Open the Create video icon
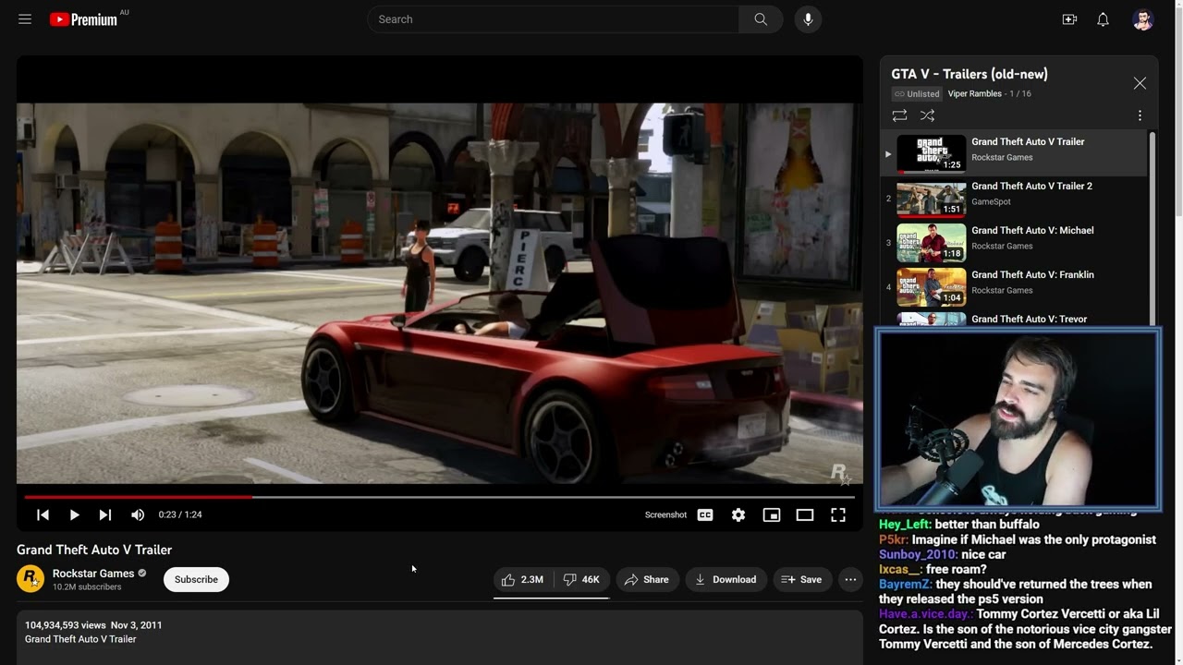 [x=1069, y=19]
